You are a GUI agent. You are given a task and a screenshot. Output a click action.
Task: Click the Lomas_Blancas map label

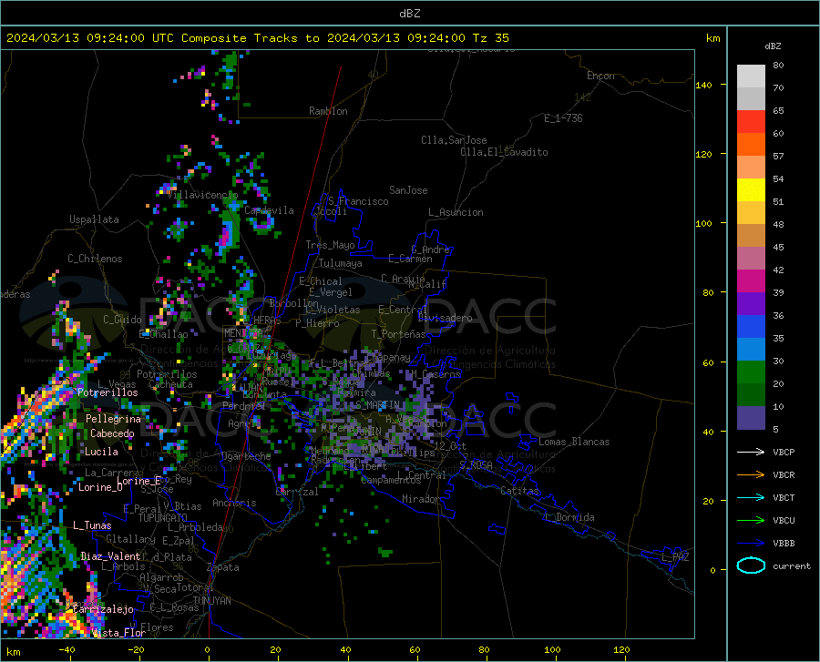[574, 442]
